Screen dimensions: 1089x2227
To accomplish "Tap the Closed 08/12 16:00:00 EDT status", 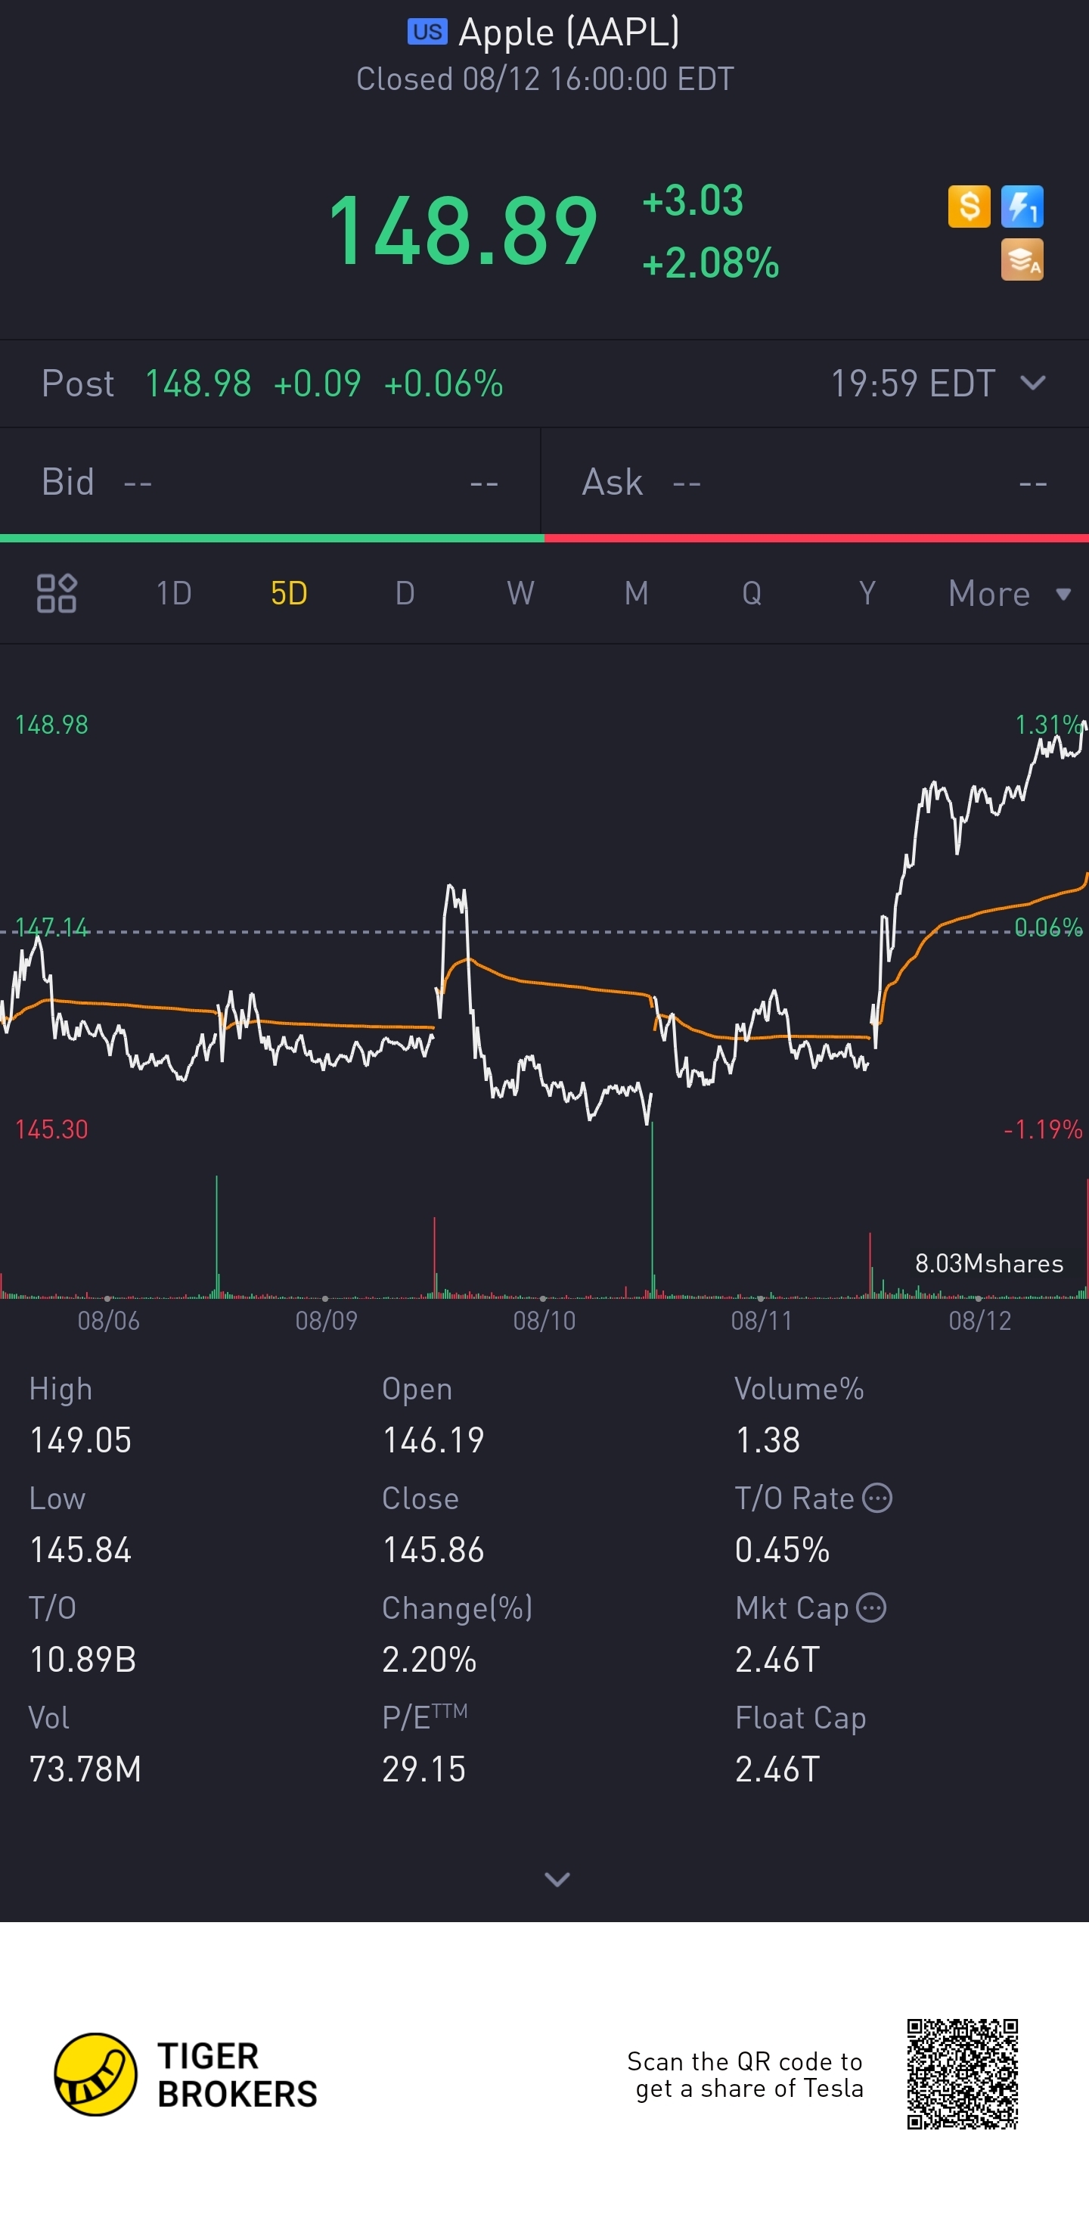I will point(544,79).
